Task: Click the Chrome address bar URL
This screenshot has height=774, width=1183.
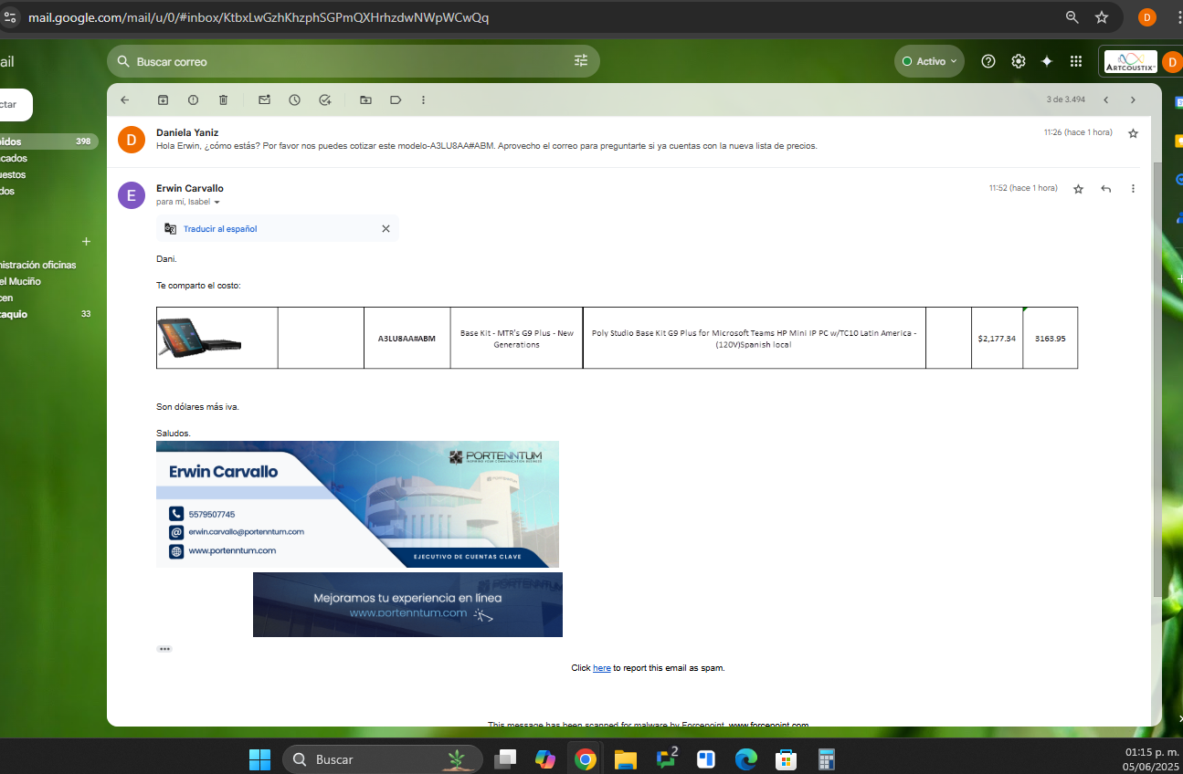Action: pos(258,17)
